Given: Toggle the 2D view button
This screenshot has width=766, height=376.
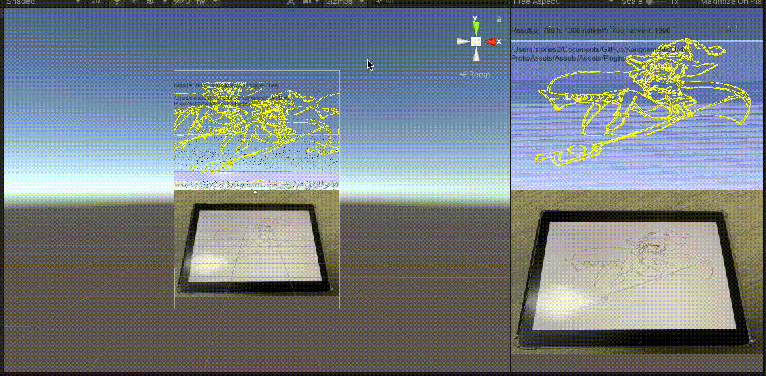Looking at the screenshot, I should [96, 2].
